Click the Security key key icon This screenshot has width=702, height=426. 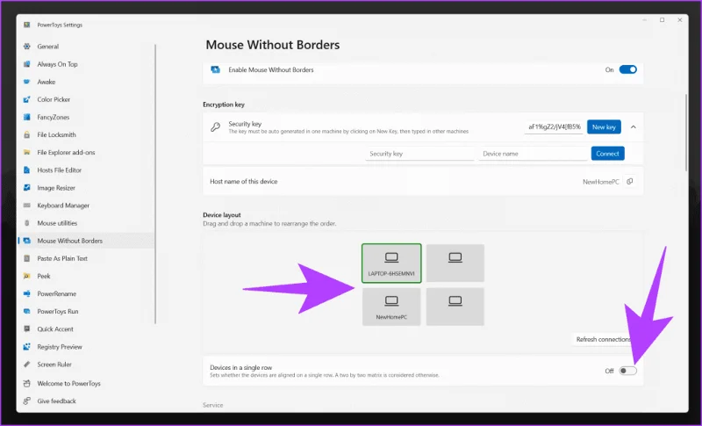[x=215, y=127]
